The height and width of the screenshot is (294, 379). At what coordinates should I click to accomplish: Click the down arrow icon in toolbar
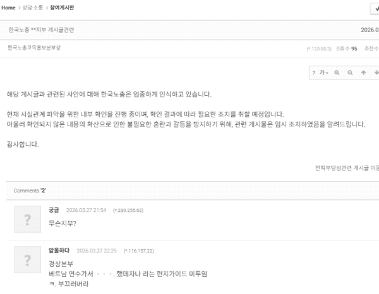coord(376,73)
